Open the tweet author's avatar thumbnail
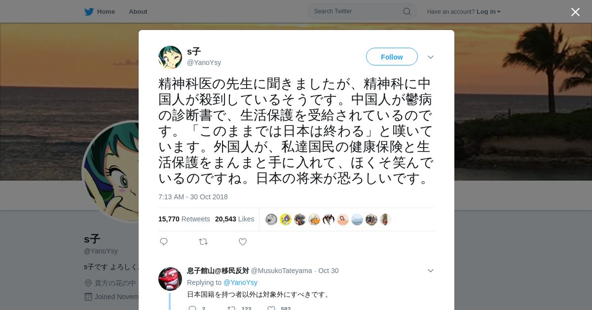592x310 pixels. [x=170, y=58]
